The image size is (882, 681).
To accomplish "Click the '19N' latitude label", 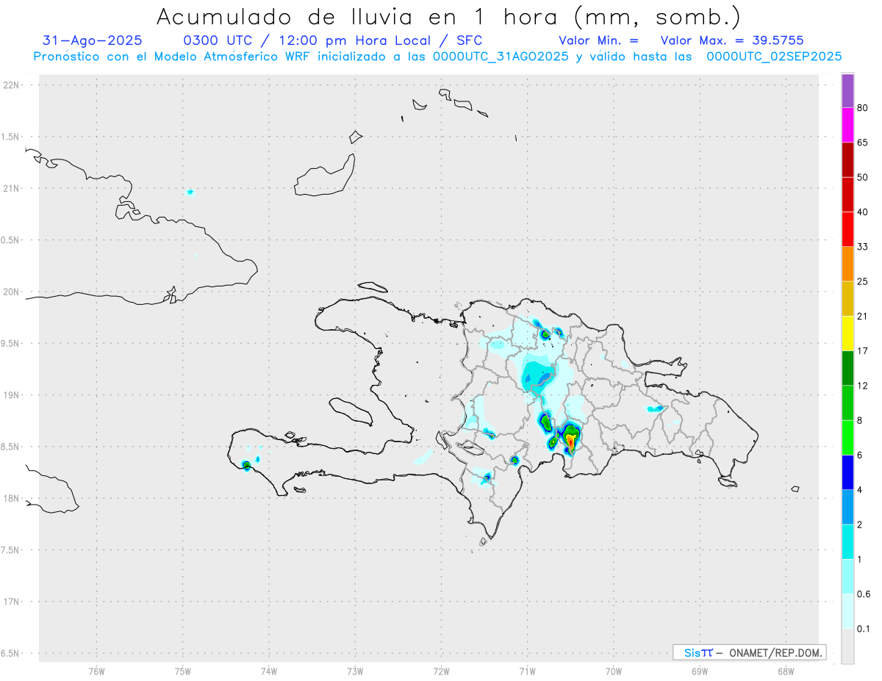I will coord(12,395).
